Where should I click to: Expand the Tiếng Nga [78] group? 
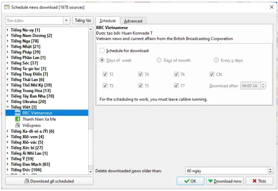click(8, 41)
